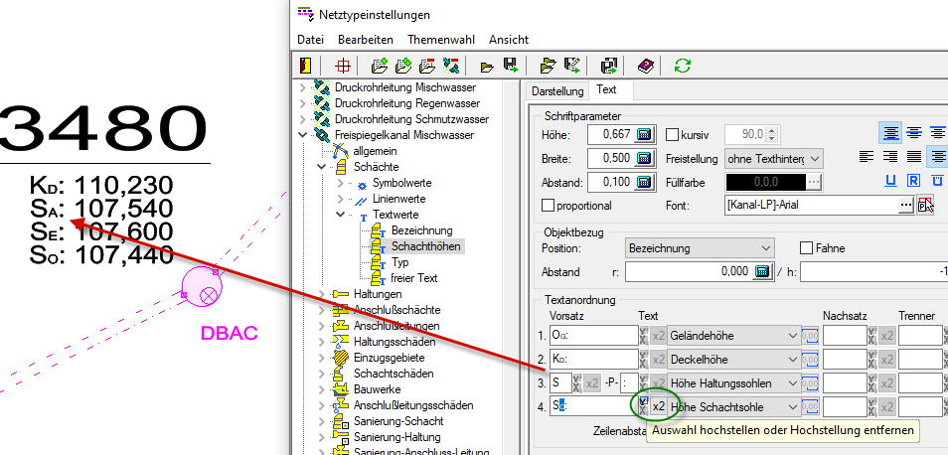Click the framed R text style icon
Image resolution: width=948 pixels, height=455 pixels.
click(x=915, y=181)
